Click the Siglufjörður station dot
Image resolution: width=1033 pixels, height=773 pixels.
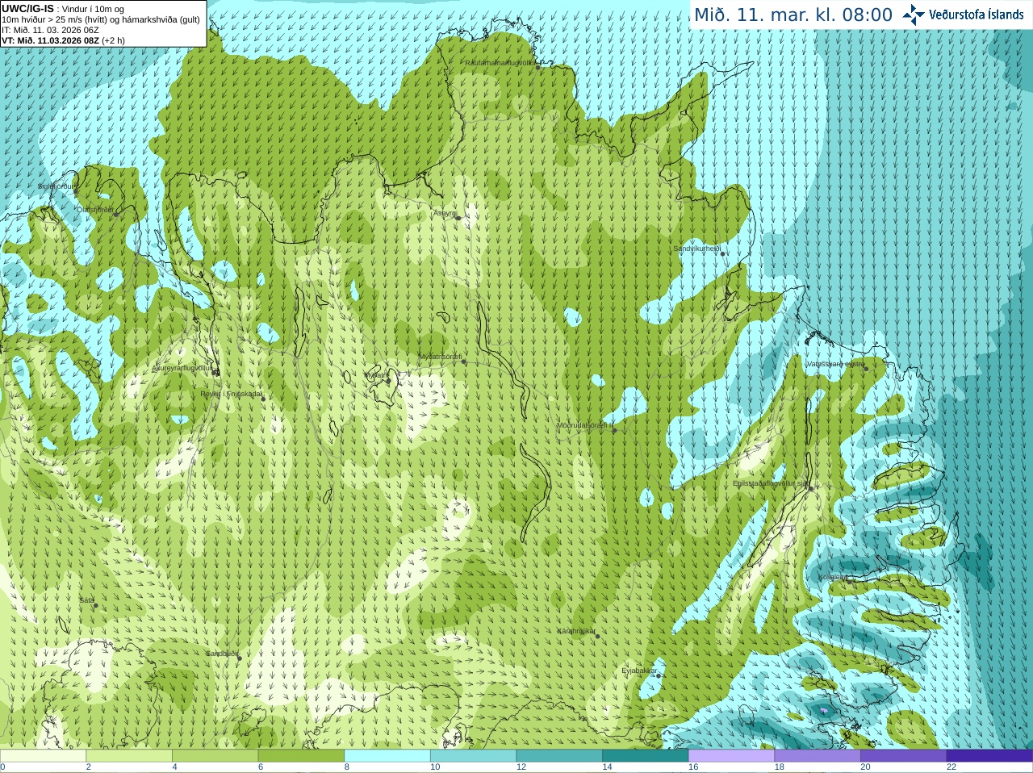(77, 190)
